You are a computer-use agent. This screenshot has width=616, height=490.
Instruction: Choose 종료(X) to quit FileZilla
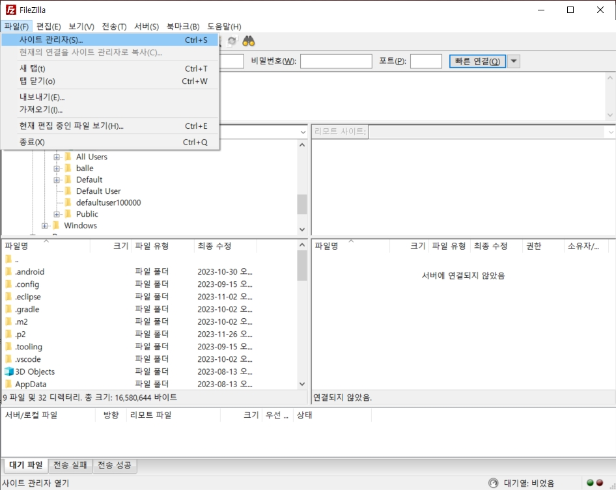coord(110,142)
